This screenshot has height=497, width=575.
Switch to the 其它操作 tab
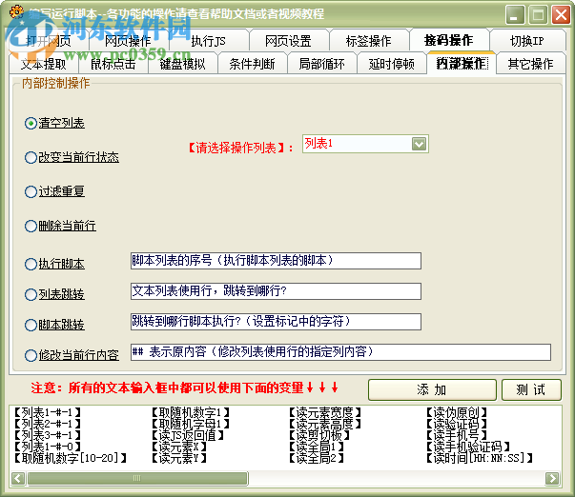click(x=530, y=64)
